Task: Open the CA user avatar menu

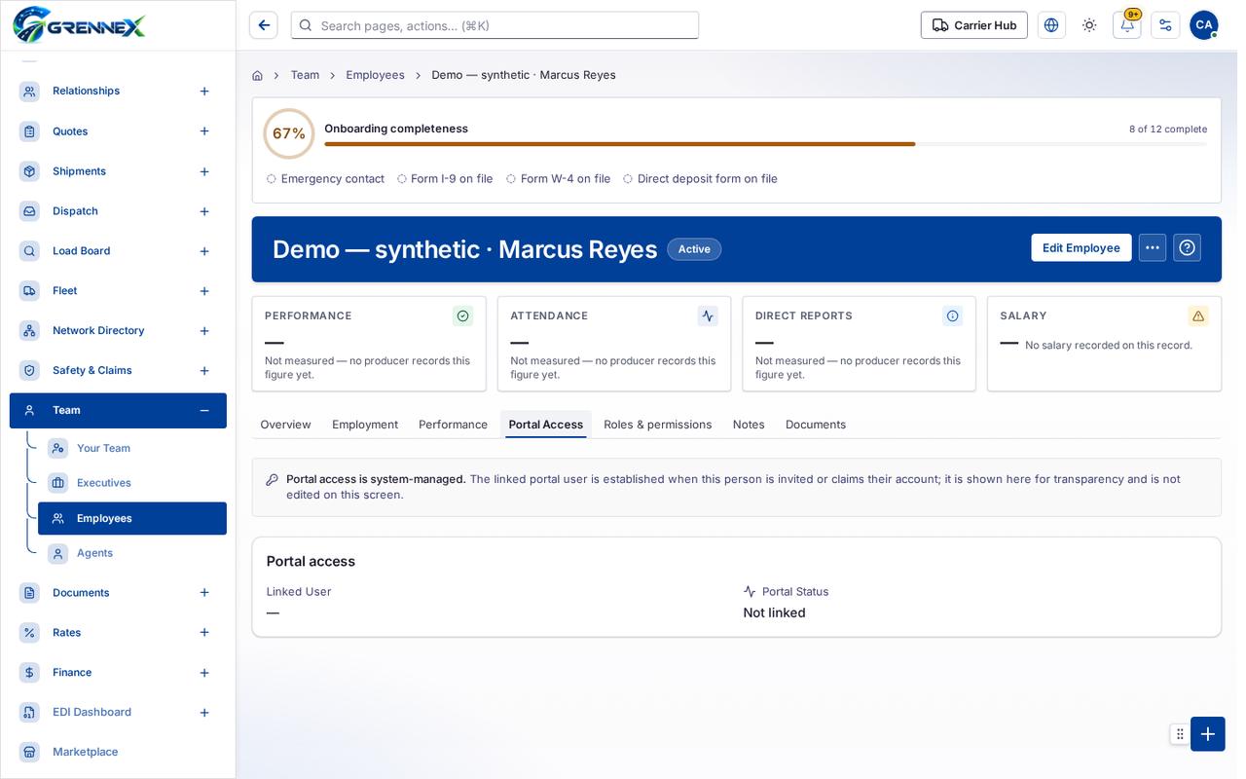Action: pyautogui.click(x=1204, y=25)
